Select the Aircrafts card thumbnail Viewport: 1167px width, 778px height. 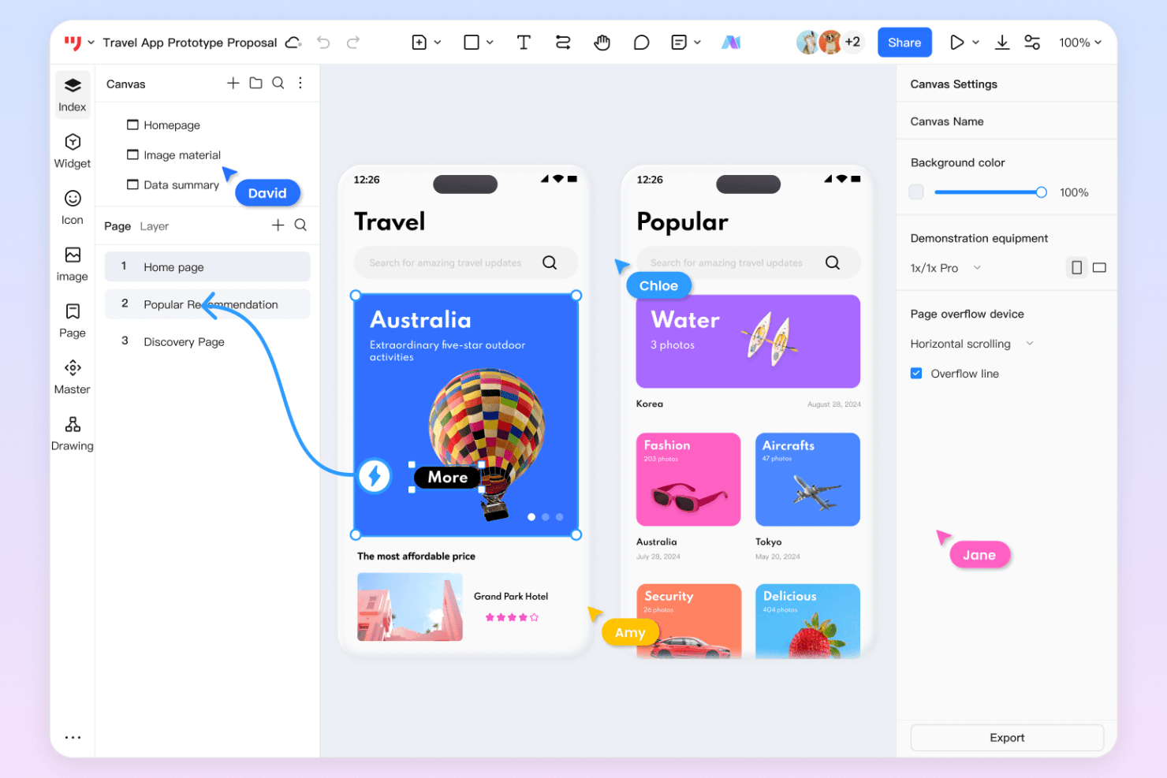coord(807,479)
